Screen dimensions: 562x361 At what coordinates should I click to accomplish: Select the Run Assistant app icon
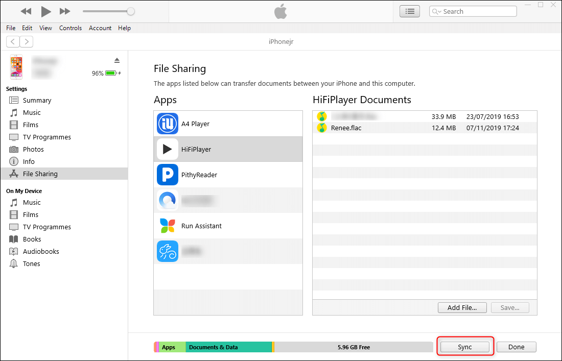[168, 226]
